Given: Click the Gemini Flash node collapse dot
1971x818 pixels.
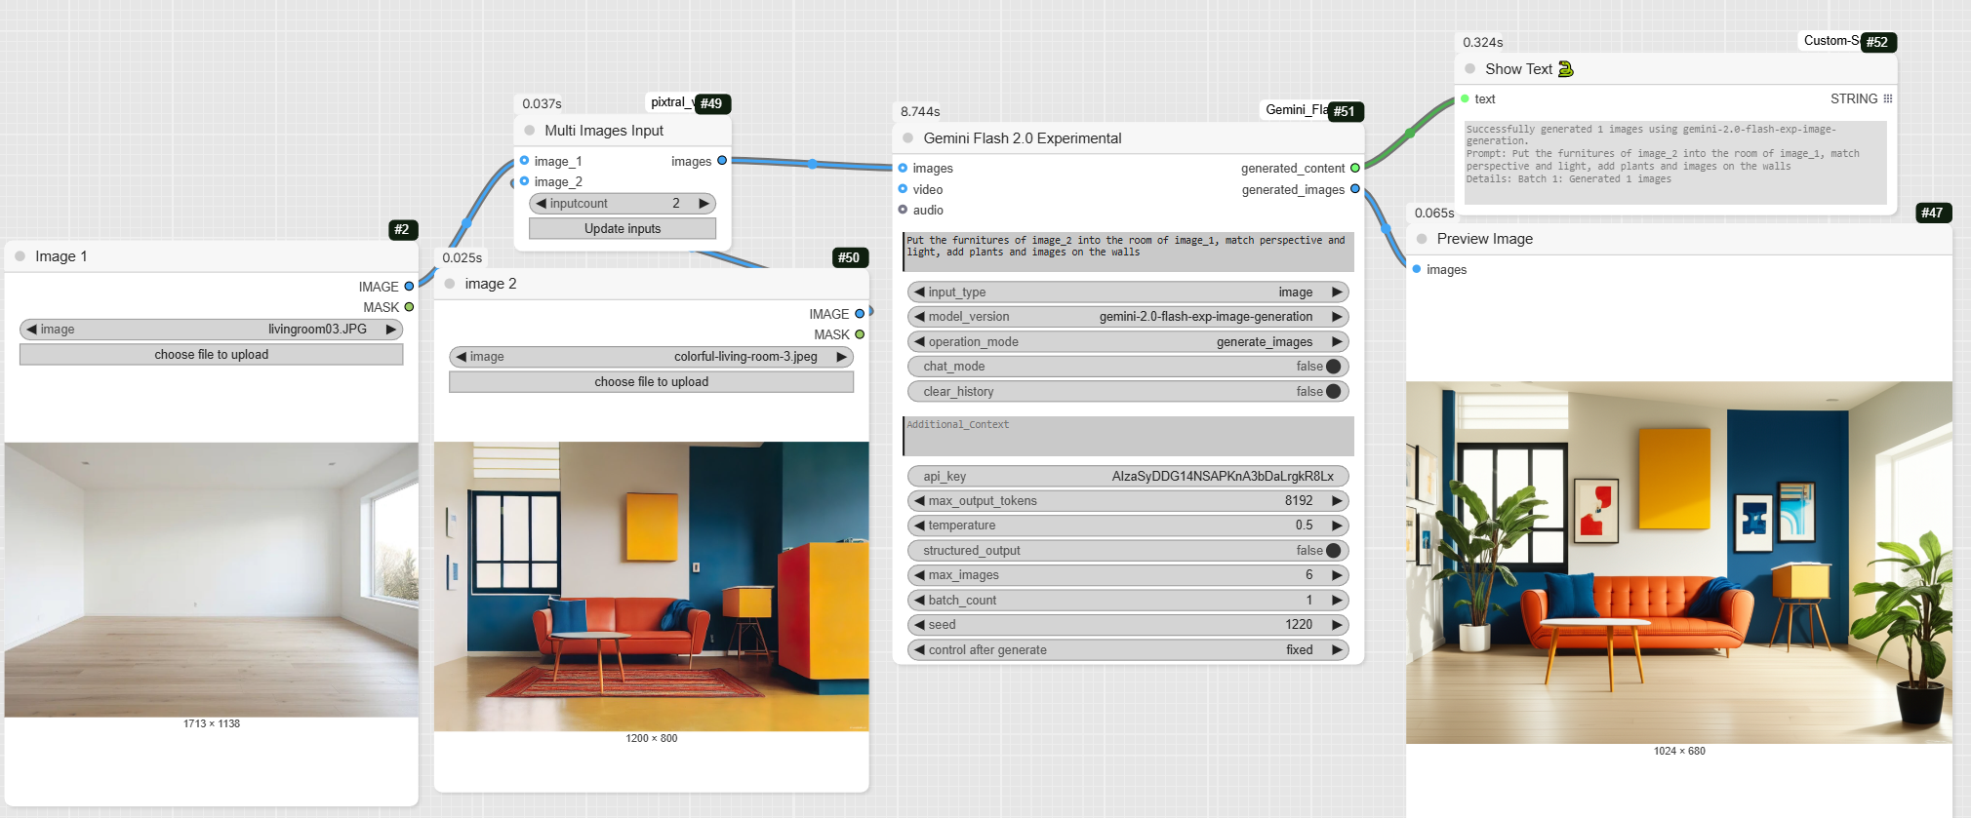Looking at the screenshot, I should (x=907, y=138).
